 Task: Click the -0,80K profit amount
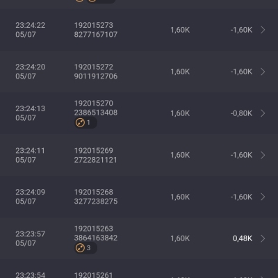[241, 113]
